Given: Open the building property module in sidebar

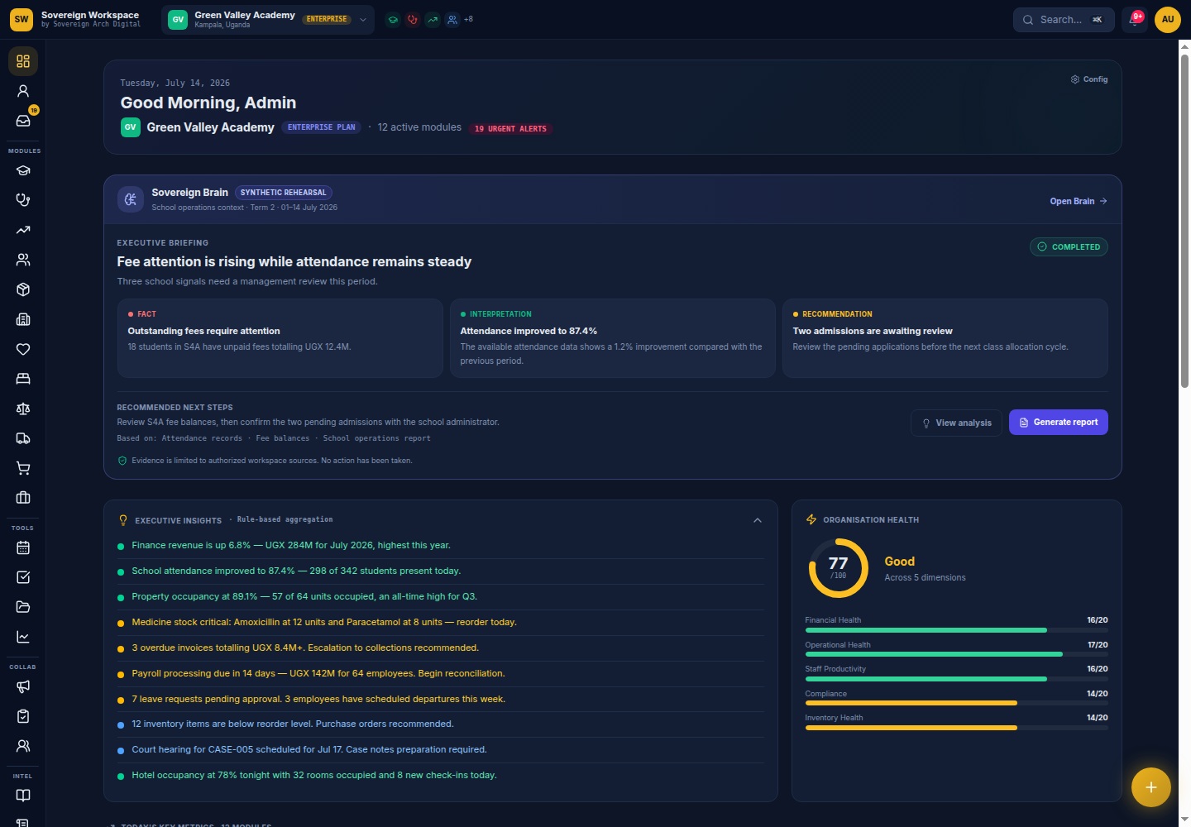Looking at the screenshot, I should point(23,319).
